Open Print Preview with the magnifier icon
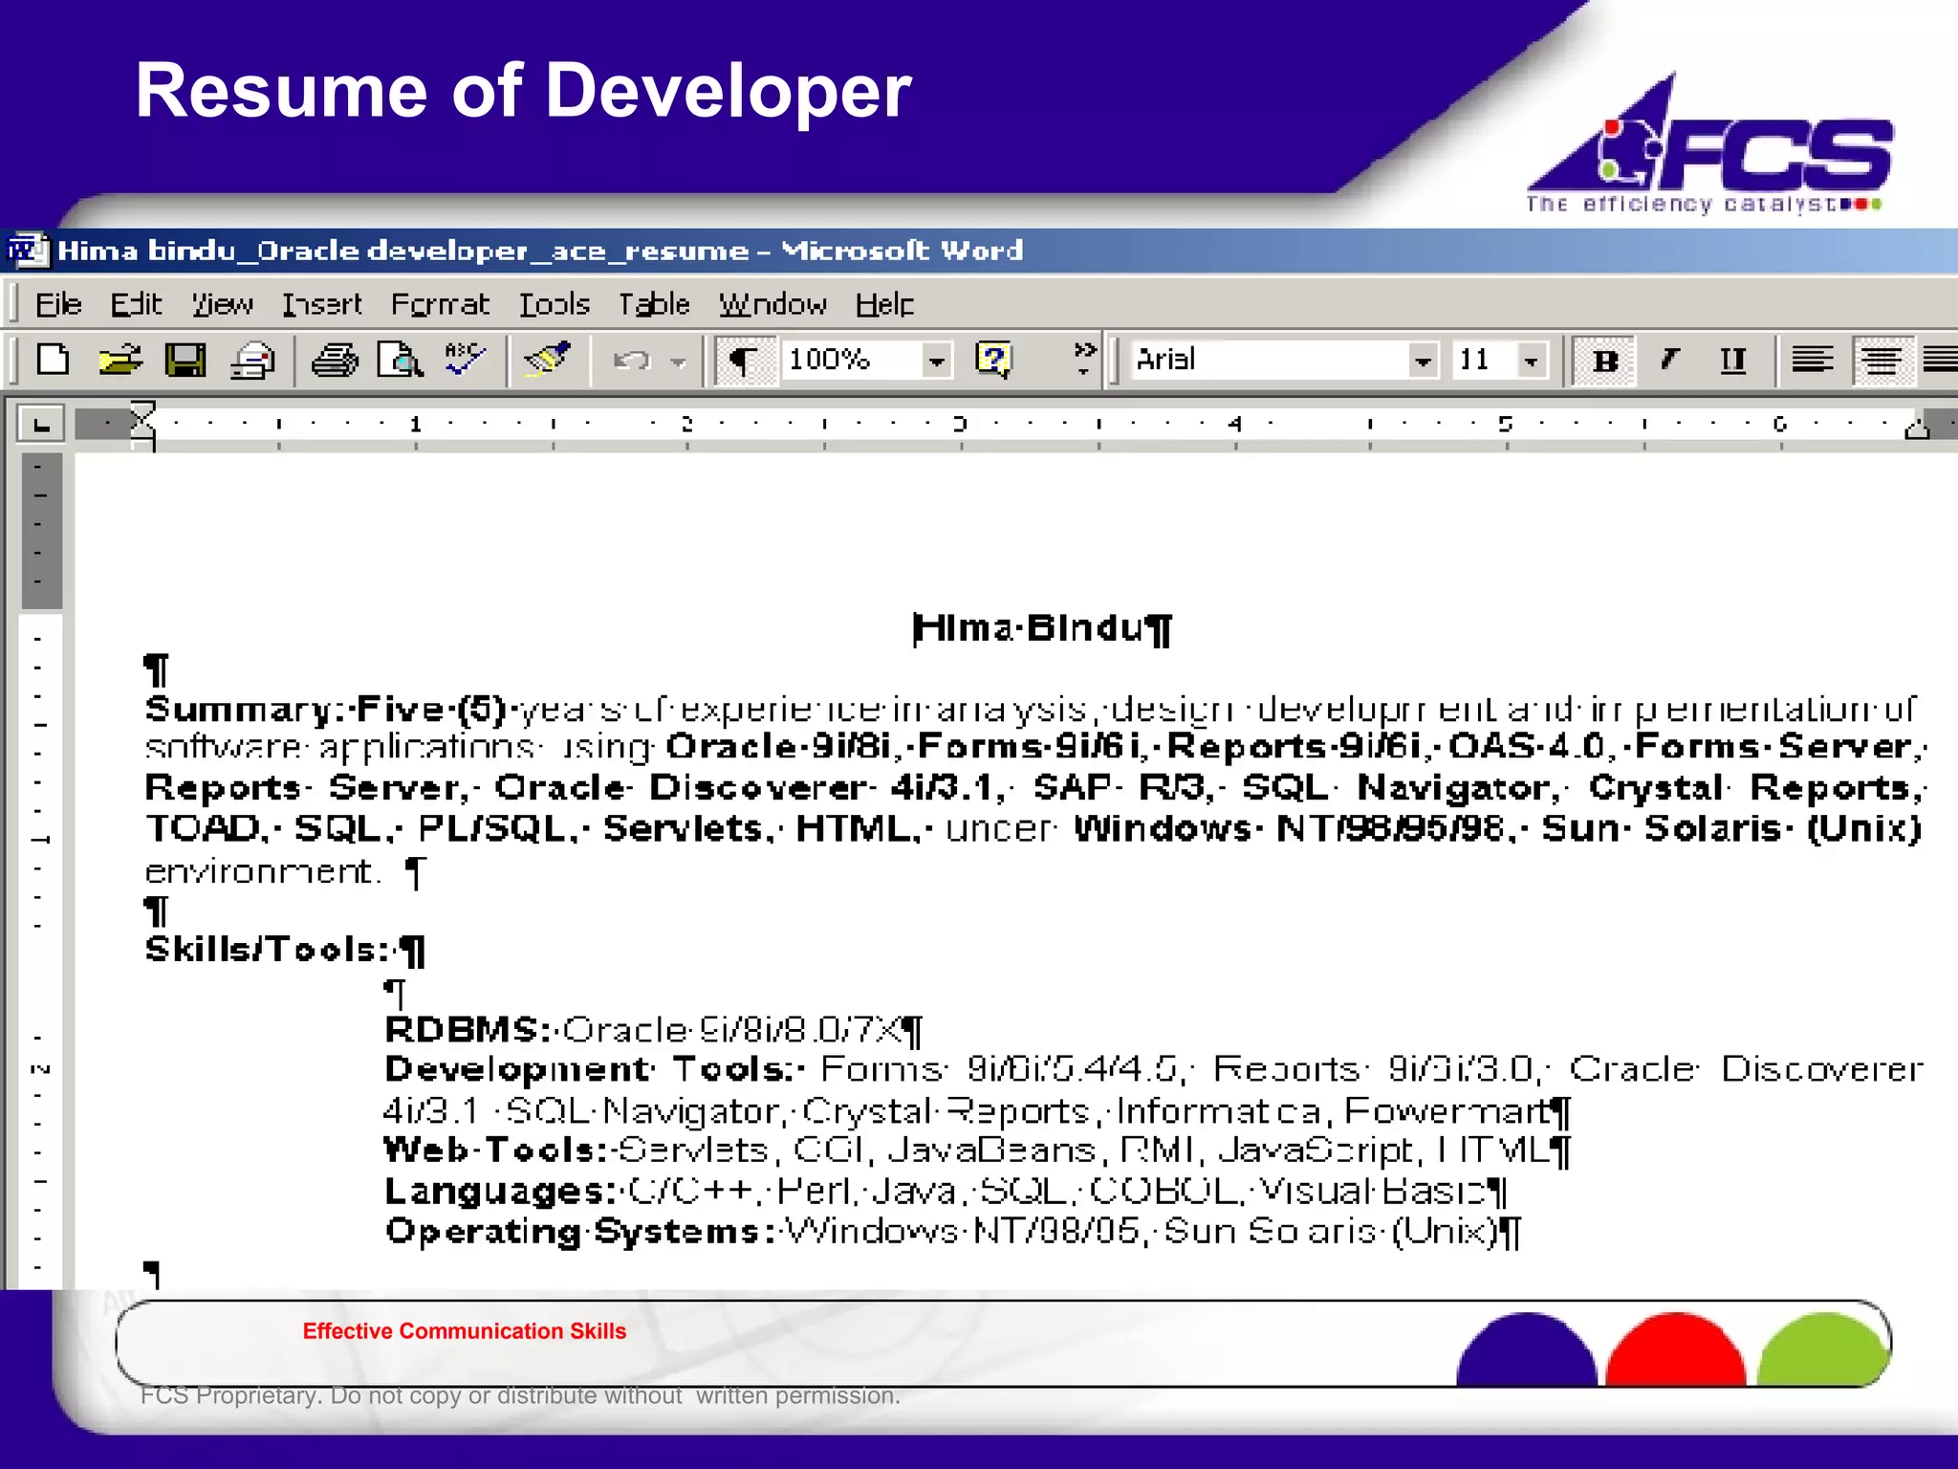 click(x=400, y=361)
